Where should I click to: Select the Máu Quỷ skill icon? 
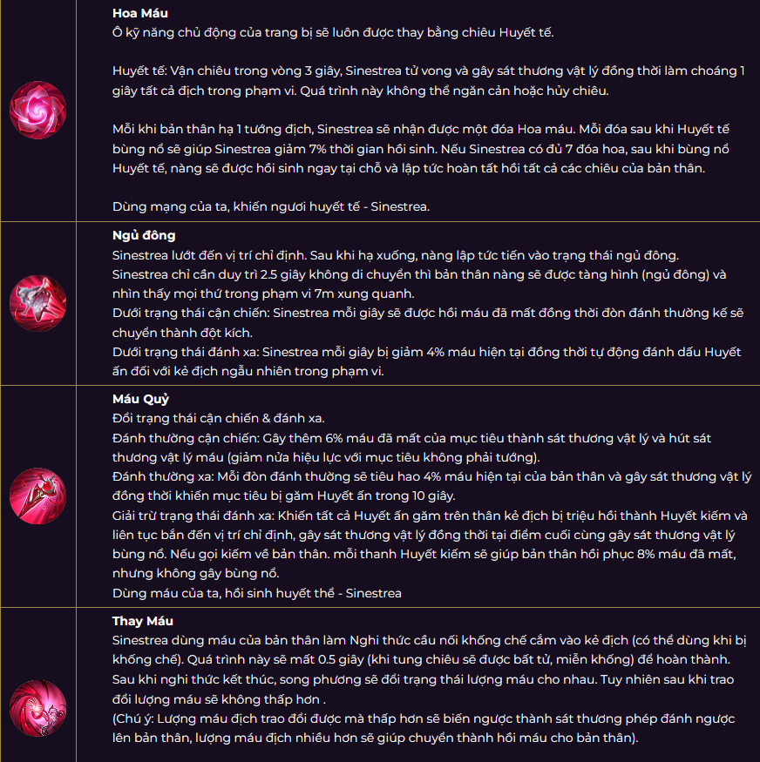click(x=37, y=496)
